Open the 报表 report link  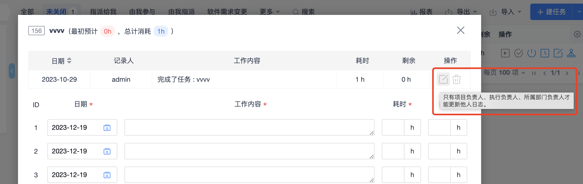pyautogui.click(x=421, y=12)
